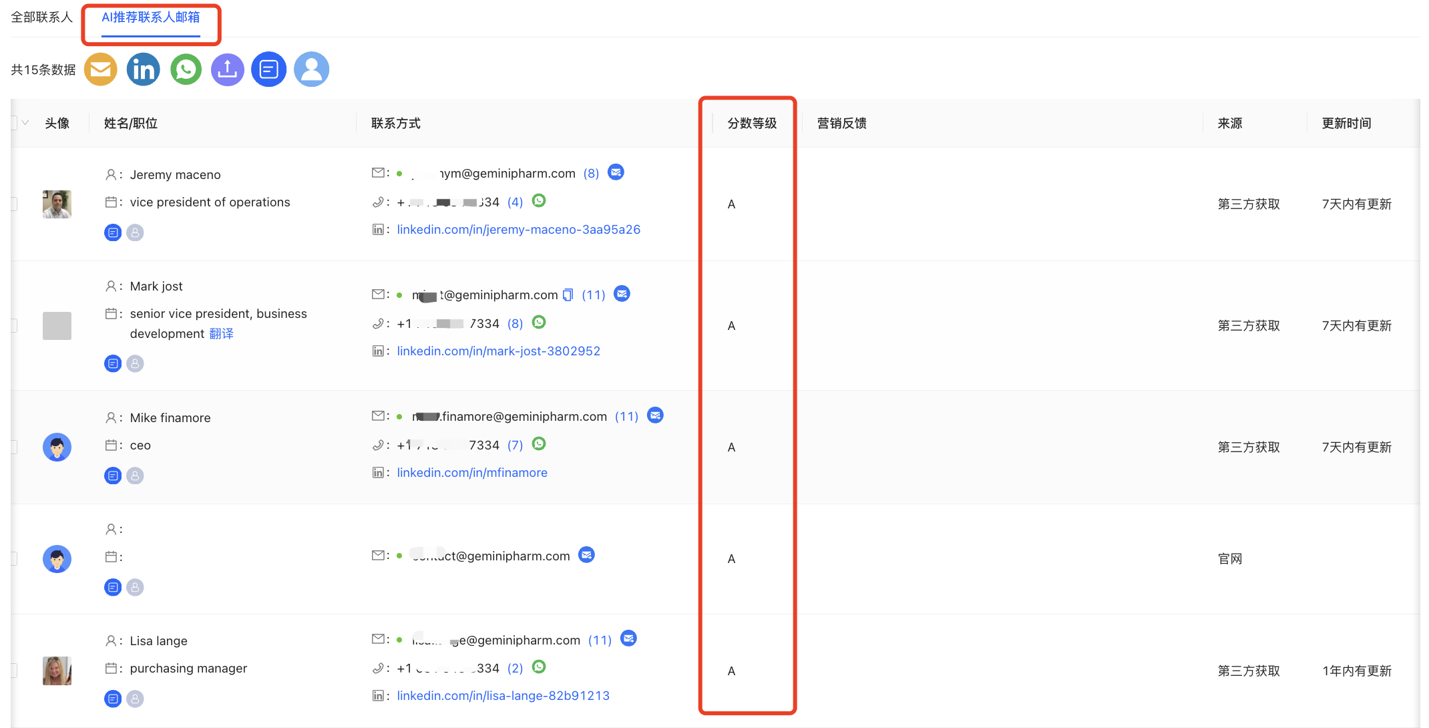
Task: Click send-mail icon beside Lisa lange's email
Action: click(x=628, y=639)
